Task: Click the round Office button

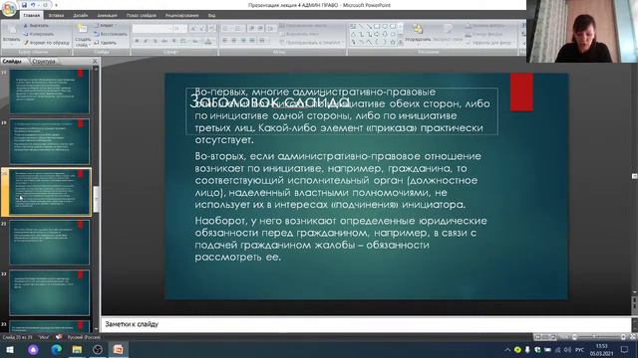Action: [x=9, y=9]
